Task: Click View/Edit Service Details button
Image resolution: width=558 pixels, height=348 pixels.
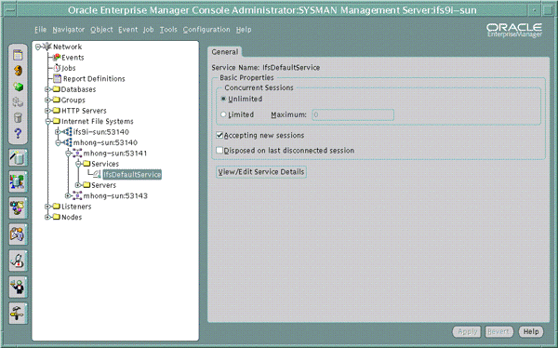Action: pos(261,172)
